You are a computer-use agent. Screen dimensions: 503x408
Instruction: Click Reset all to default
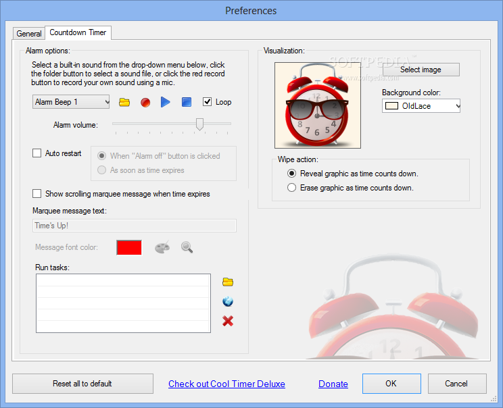(x=82, y=384)
